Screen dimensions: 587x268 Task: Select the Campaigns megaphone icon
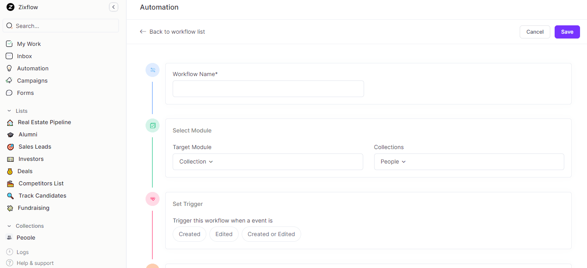pos(9,80)
